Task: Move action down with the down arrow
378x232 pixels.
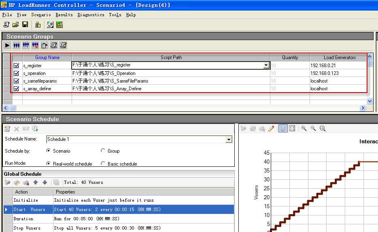Action: coord(45,182)
